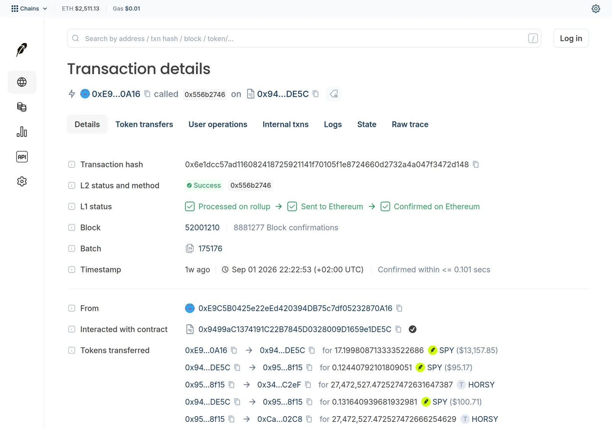
Task: Focus the address search field
Action: pyautogui.click(x=304, y=38)
